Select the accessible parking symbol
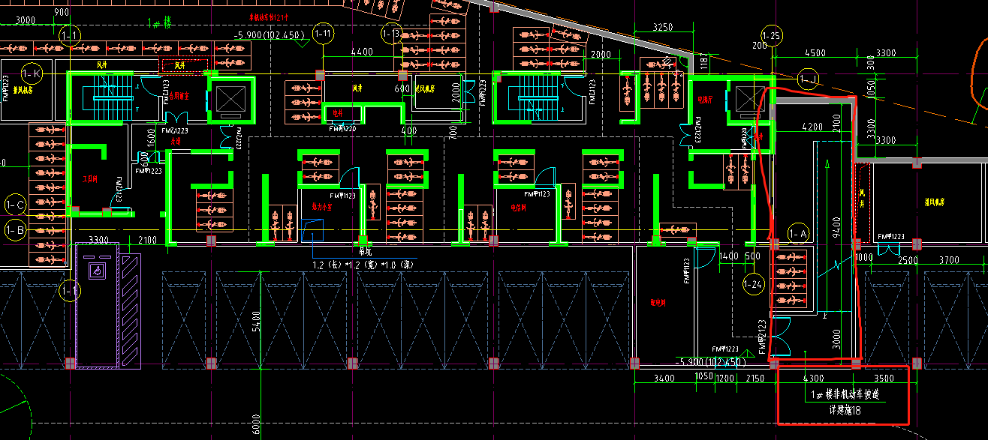 [x=98, y=270]
